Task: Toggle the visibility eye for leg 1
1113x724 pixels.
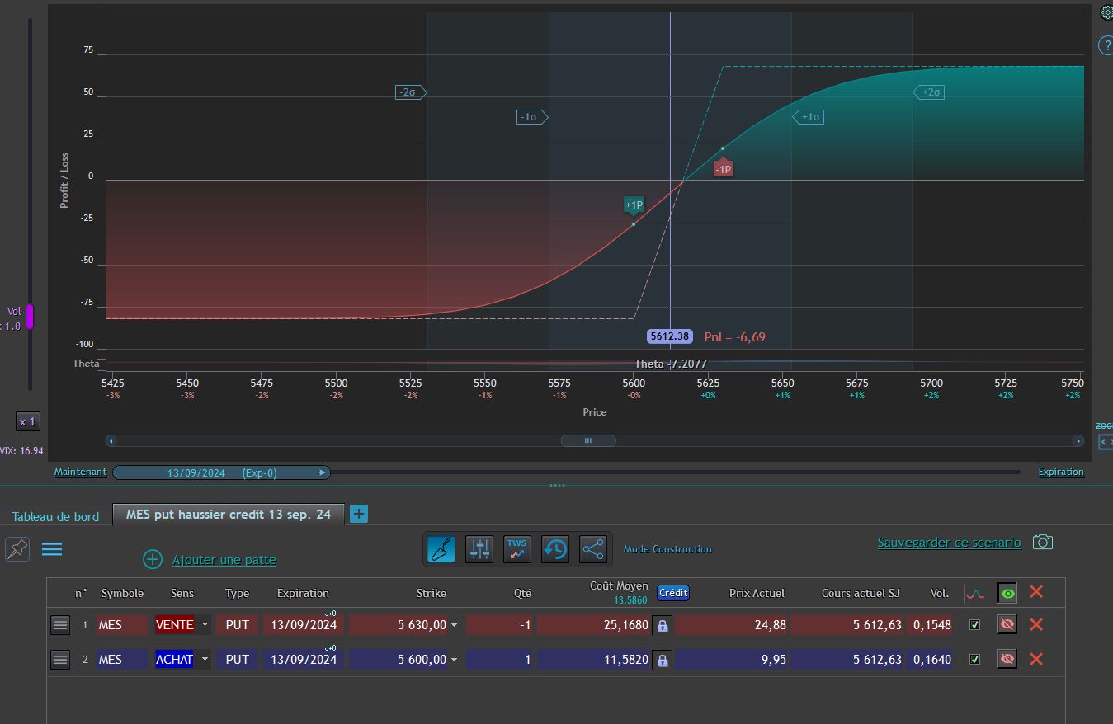Action: (x=1007, y=624)
